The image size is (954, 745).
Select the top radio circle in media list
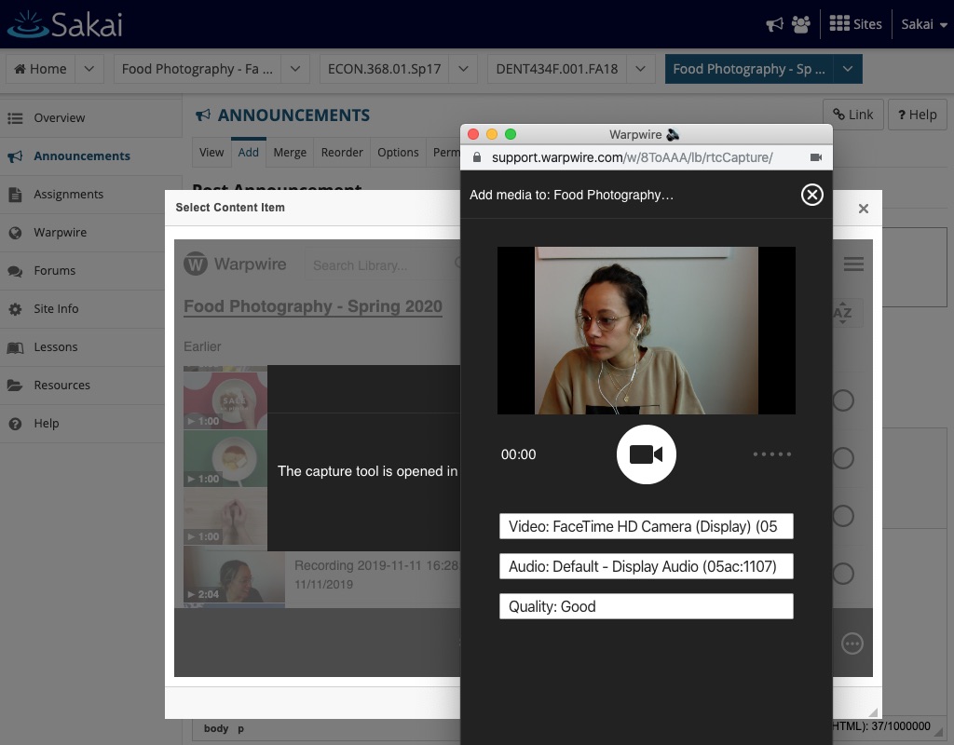842,400
